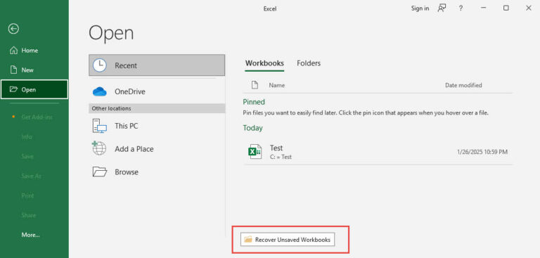Click the back arrow circle icon
The width and height of the screenshot is (540, 258).
point(13,29)
